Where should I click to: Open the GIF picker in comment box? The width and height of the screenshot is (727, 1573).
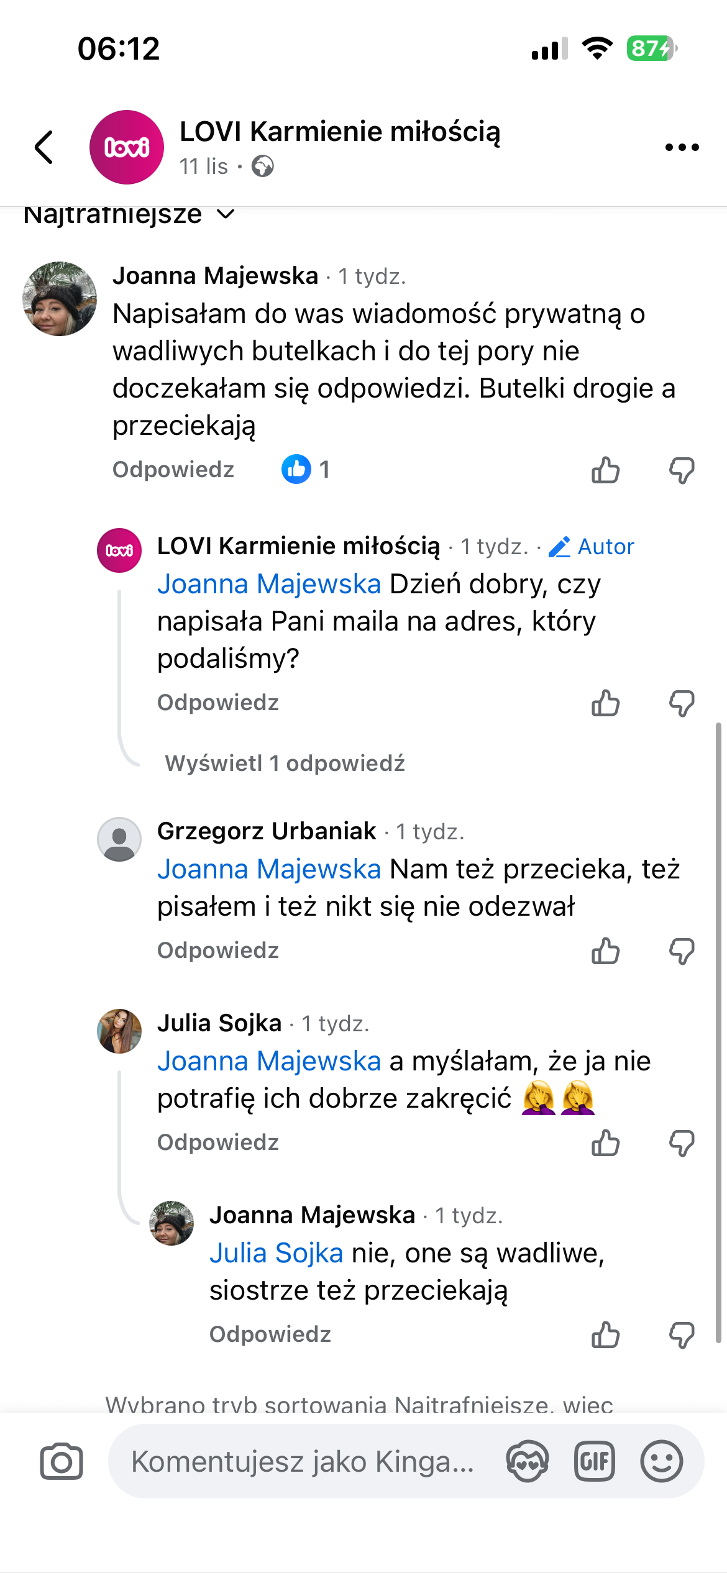click(594, 1461)
